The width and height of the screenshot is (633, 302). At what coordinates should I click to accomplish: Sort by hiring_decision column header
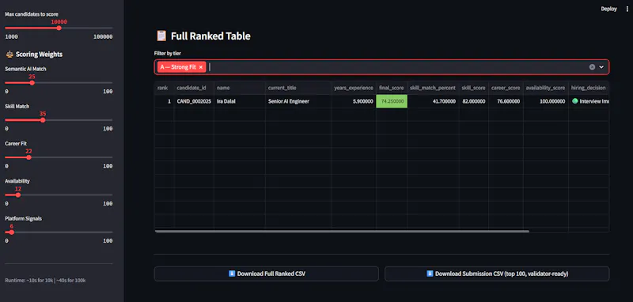point(589,88)
